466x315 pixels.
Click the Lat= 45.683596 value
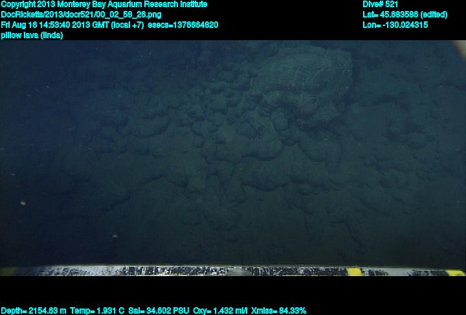coord(405,14)
